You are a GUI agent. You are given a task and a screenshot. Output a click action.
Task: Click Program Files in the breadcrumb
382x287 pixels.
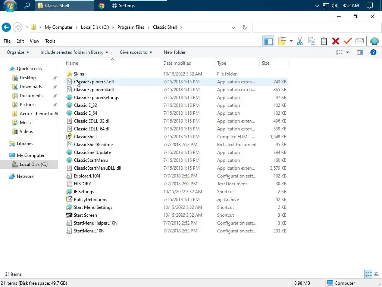tap(131, 27)
